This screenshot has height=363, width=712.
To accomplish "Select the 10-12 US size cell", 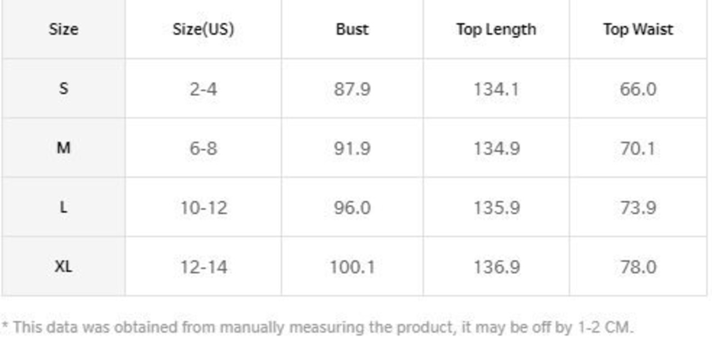I will [x=204, y=208].
